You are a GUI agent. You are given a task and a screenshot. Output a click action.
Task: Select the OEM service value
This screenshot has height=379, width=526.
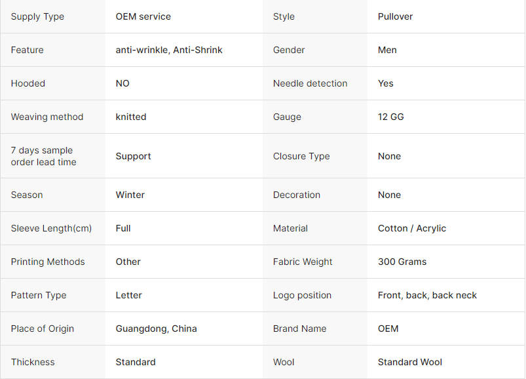[143, 16]
